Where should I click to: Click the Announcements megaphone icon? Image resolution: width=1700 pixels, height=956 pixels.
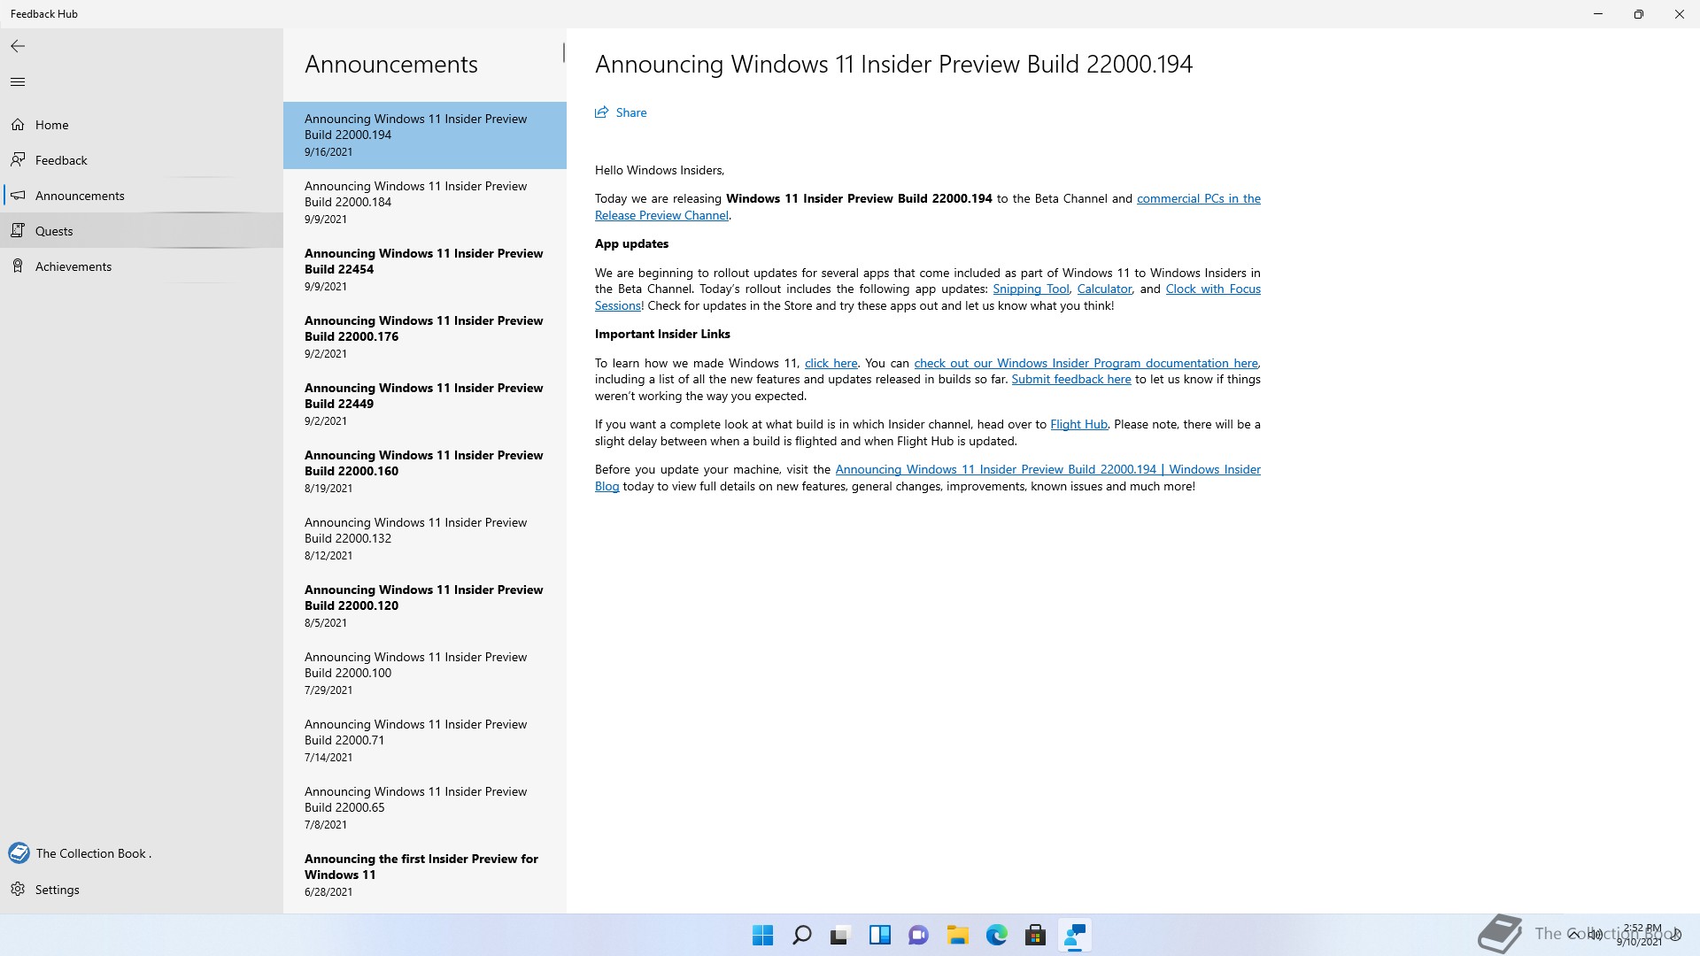[18, 196]
